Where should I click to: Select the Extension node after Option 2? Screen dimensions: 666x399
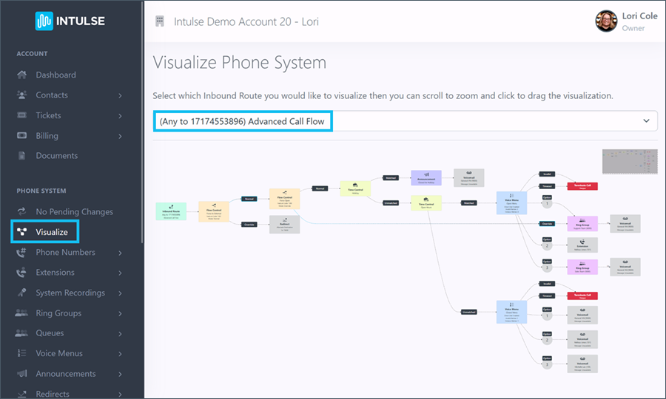tap(582, 245)
